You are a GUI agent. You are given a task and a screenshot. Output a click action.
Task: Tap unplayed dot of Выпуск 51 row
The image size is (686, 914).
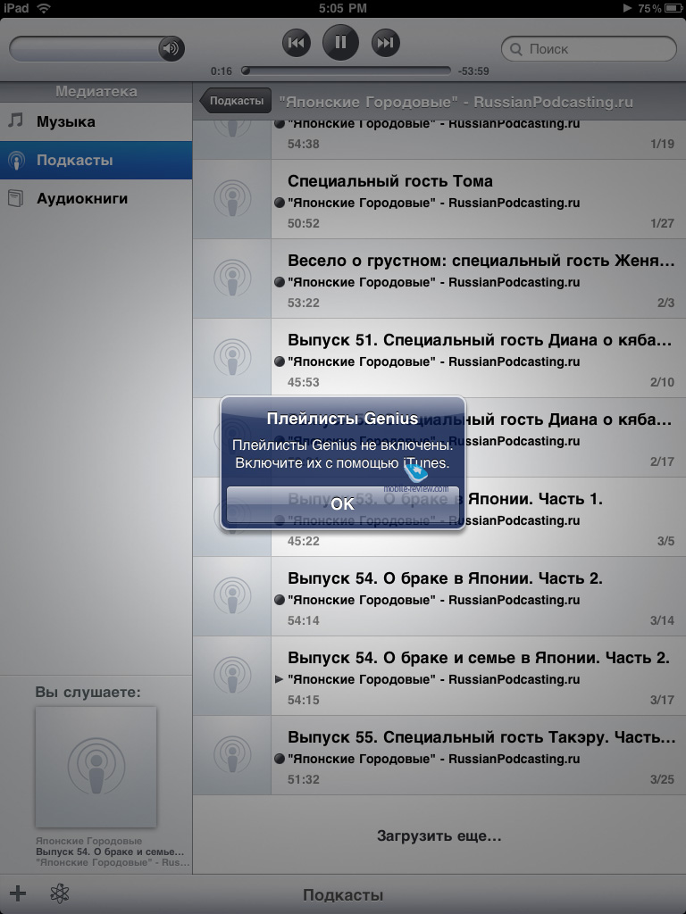pos(280,361)
